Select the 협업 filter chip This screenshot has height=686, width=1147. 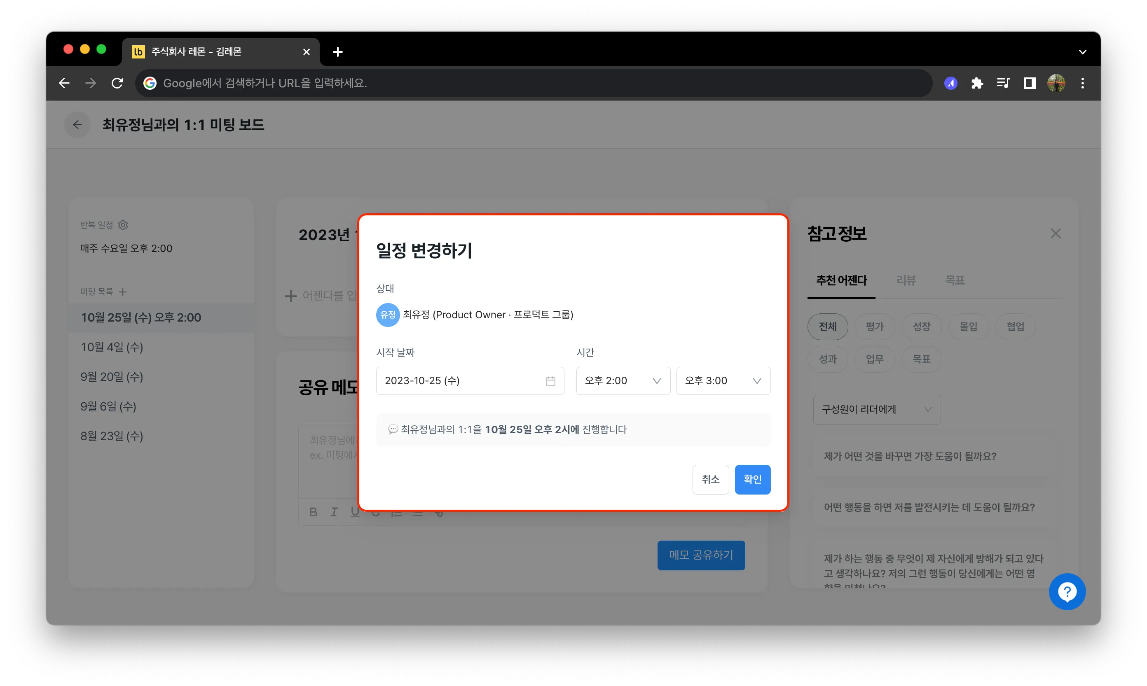tap(1015, 327)
